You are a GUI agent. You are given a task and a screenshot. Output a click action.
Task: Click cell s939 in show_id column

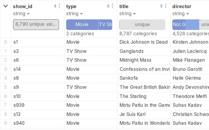pos(19,105)
